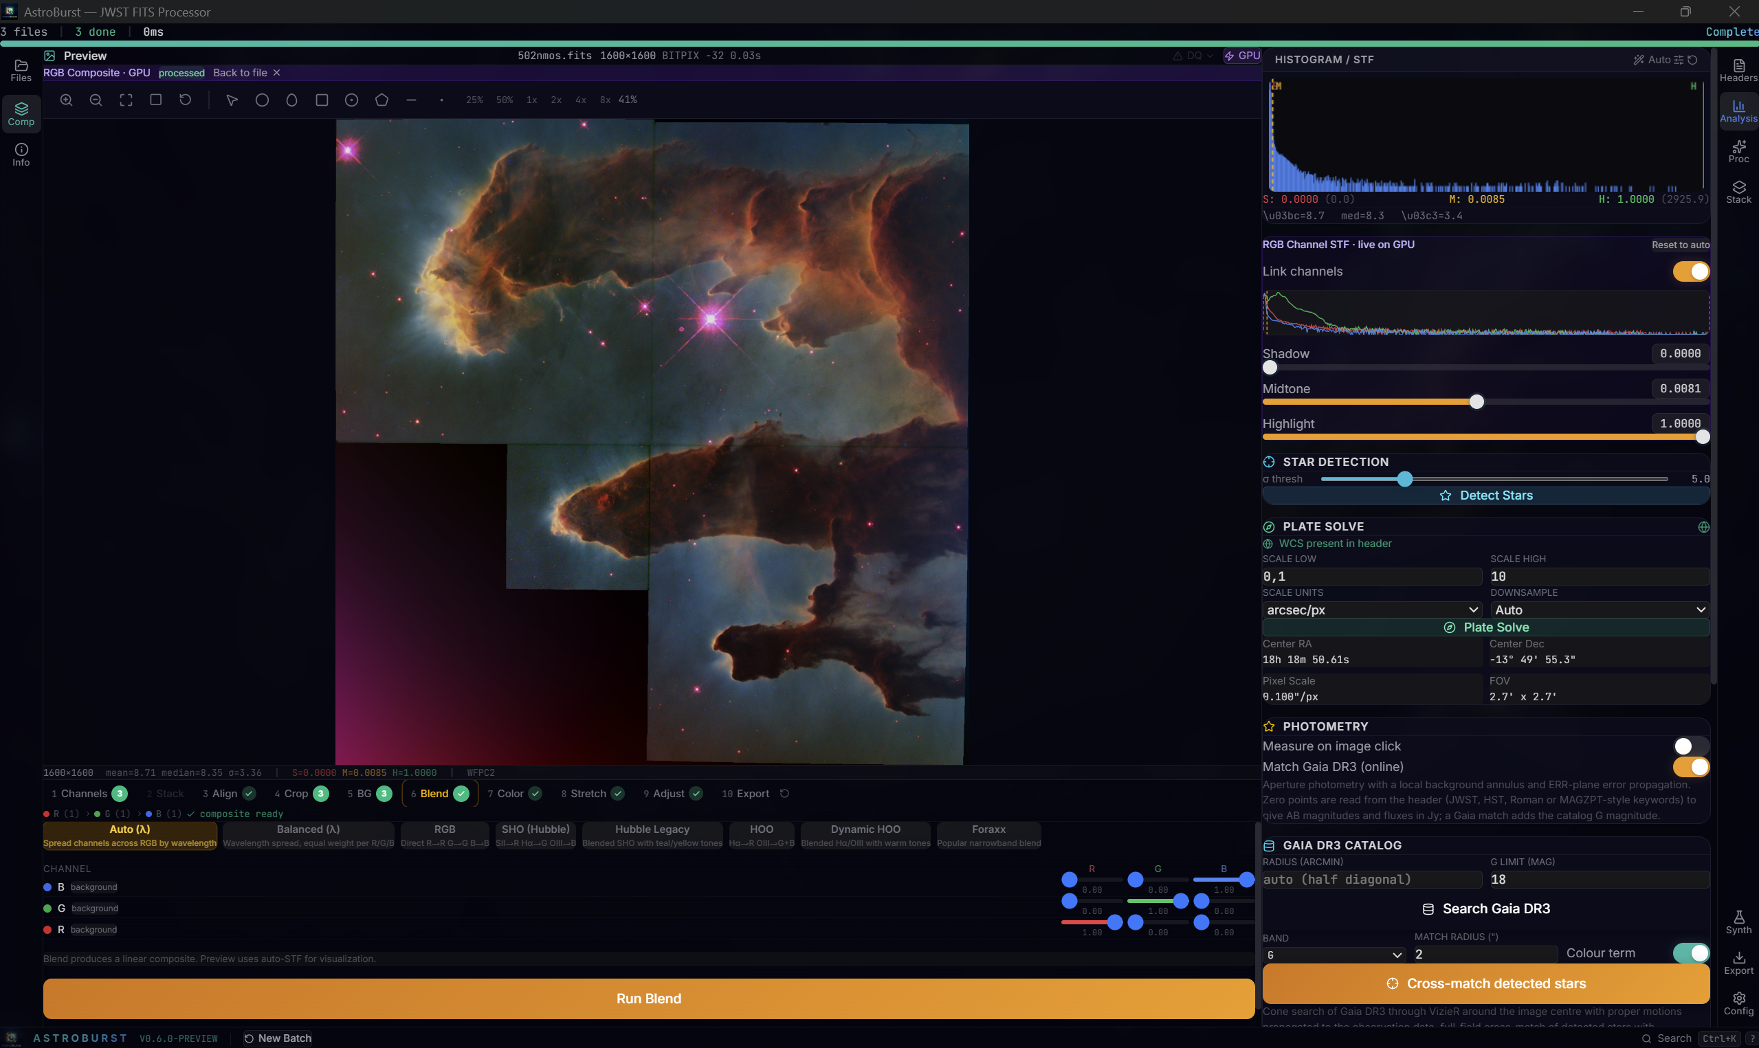Click the Match Radius input field
The width and height of the screenshot is (1759, 1048).
[x=1485, y=955]
